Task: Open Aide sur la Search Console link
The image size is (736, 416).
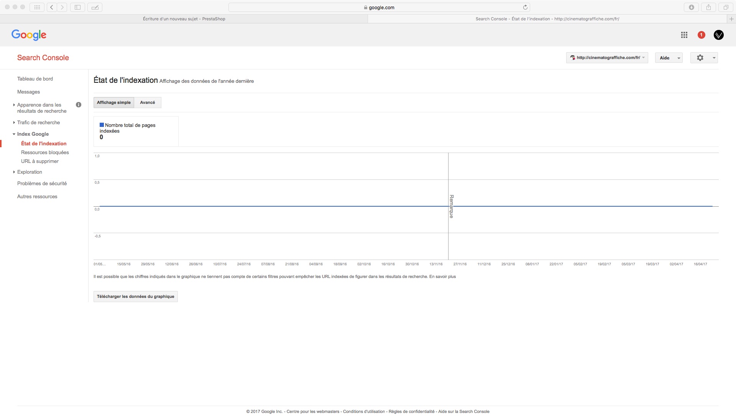Action: pos(464,412)
